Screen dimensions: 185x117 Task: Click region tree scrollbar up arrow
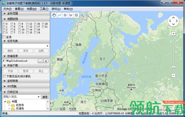click(x=48, y=102)
